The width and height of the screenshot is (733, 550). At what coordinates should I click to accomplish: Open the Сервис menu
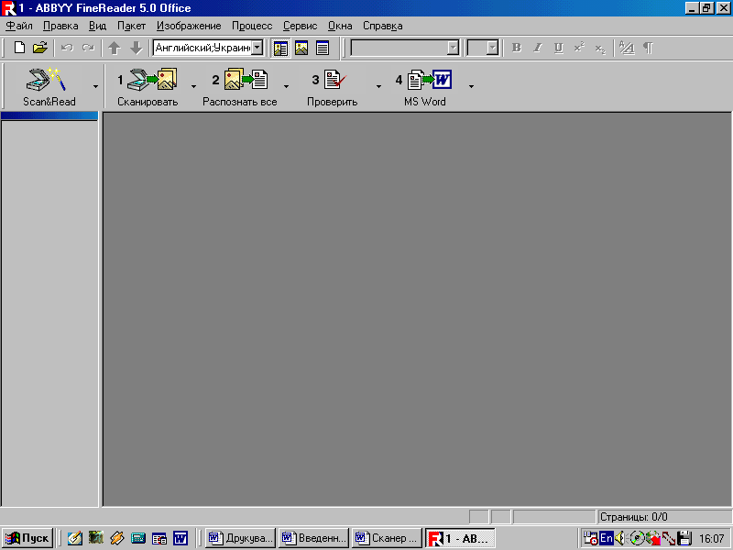[x=301, y=27]
